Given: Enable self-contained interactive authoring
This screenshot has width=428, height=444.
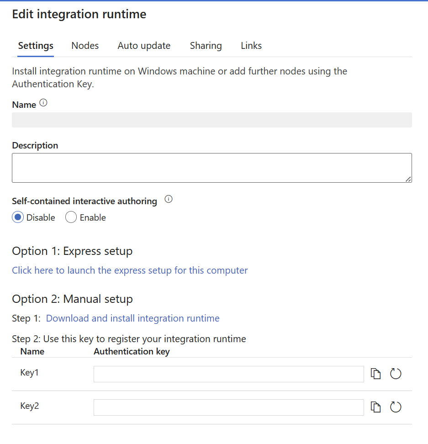Looking at the screenshot, I should point(71,217).
